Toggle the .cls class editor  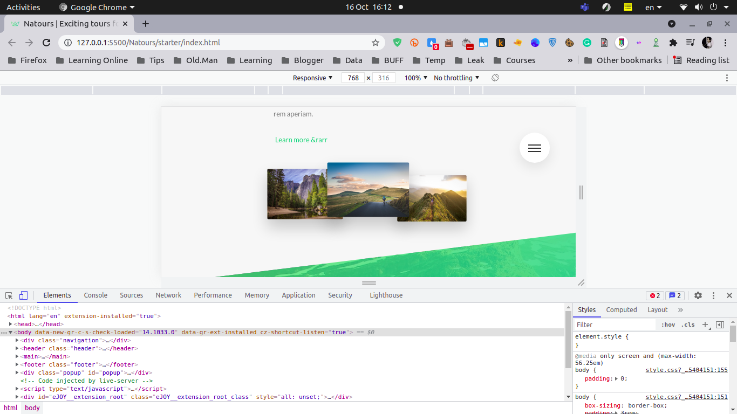coord(688,325)
